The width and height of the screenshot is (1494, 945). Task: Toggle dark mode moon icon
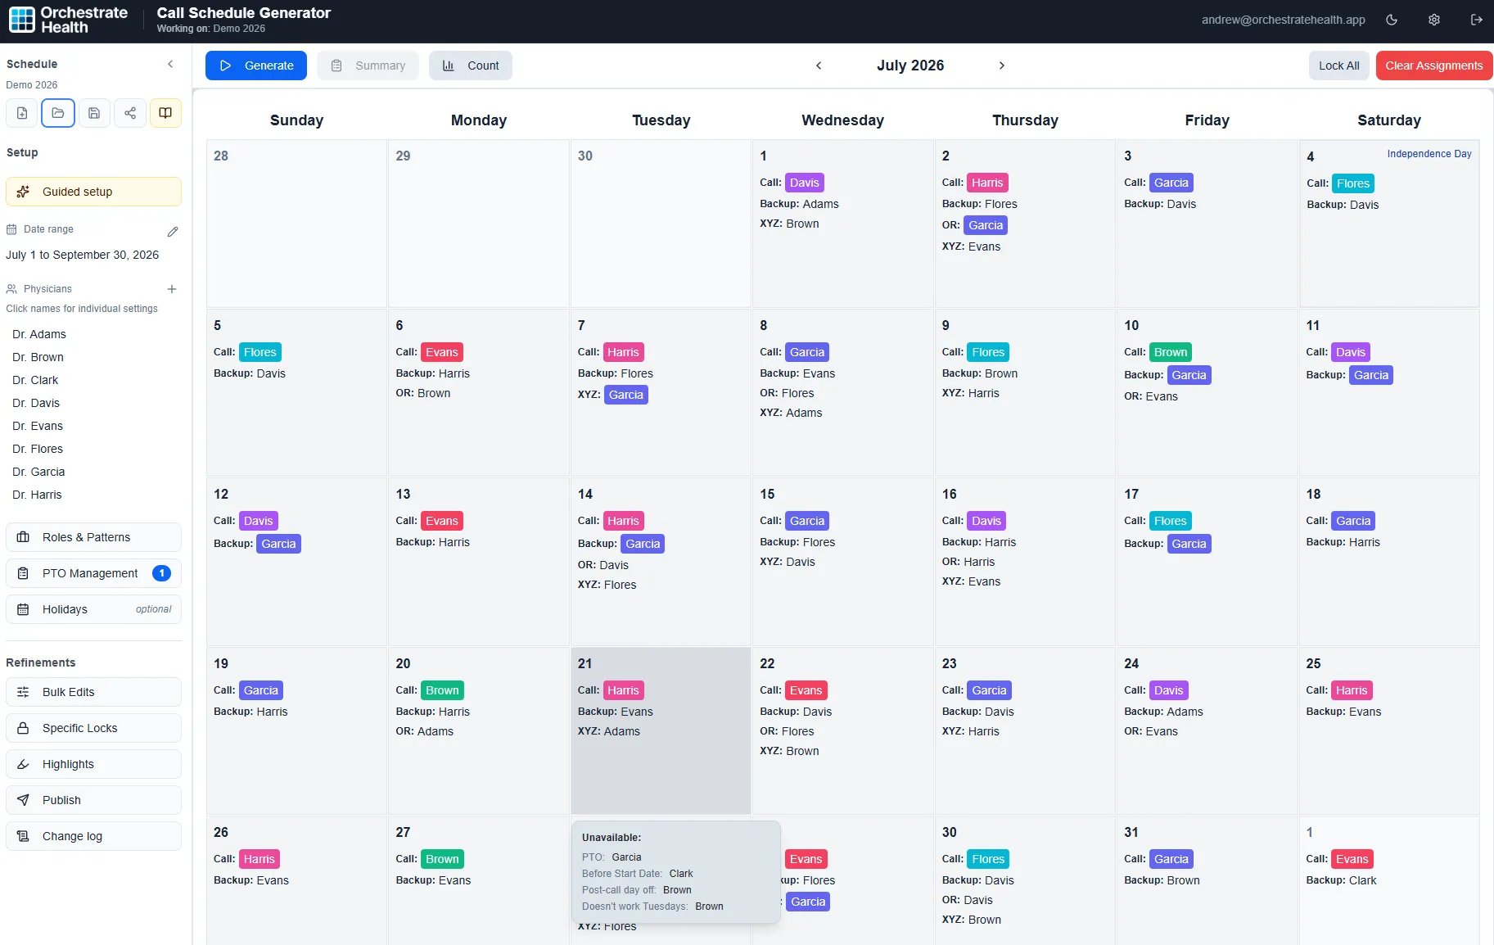pyautogui.click(x=1392, y=20)
